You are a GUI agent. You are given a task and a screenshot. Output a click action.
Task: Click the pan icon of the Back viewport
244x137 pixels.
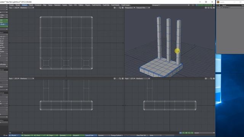114,79
